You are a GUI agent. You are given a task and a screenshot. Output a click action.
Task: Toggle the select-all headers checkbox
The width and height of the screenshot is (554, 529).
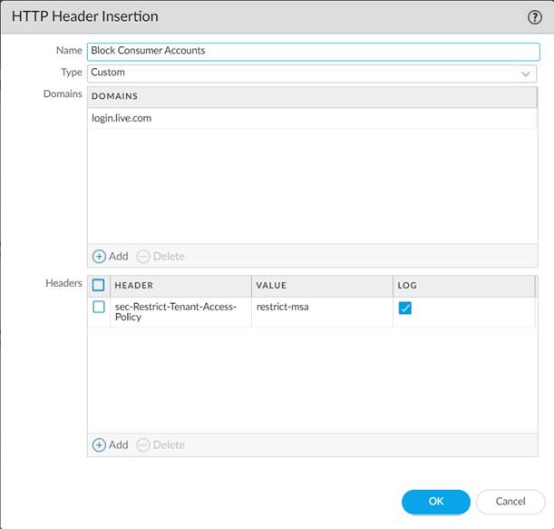pos(99,285)
